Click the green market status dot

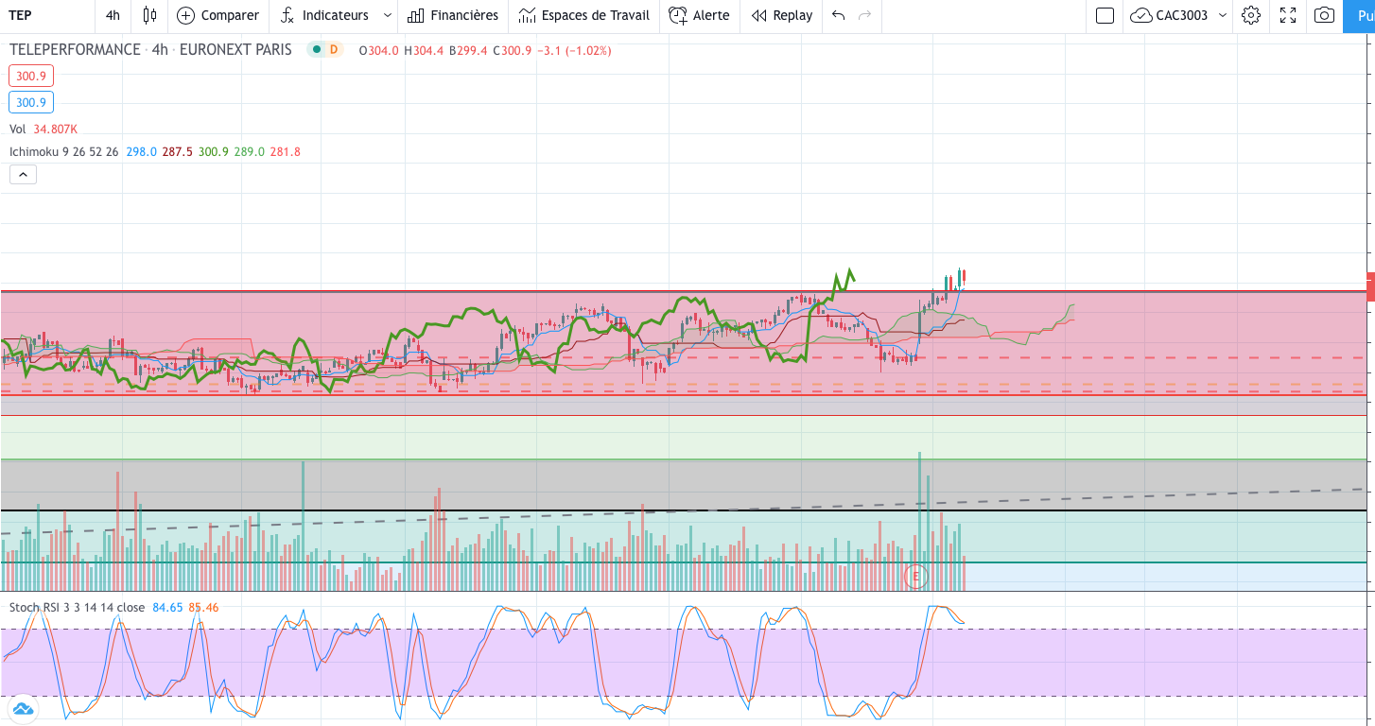click(x=316, y=50)
